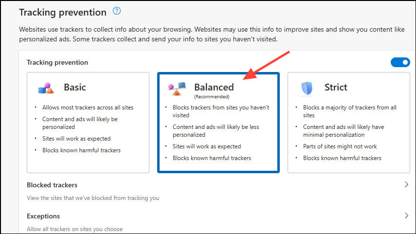Open Exceptions using its chevron arrow

point(406,216)
